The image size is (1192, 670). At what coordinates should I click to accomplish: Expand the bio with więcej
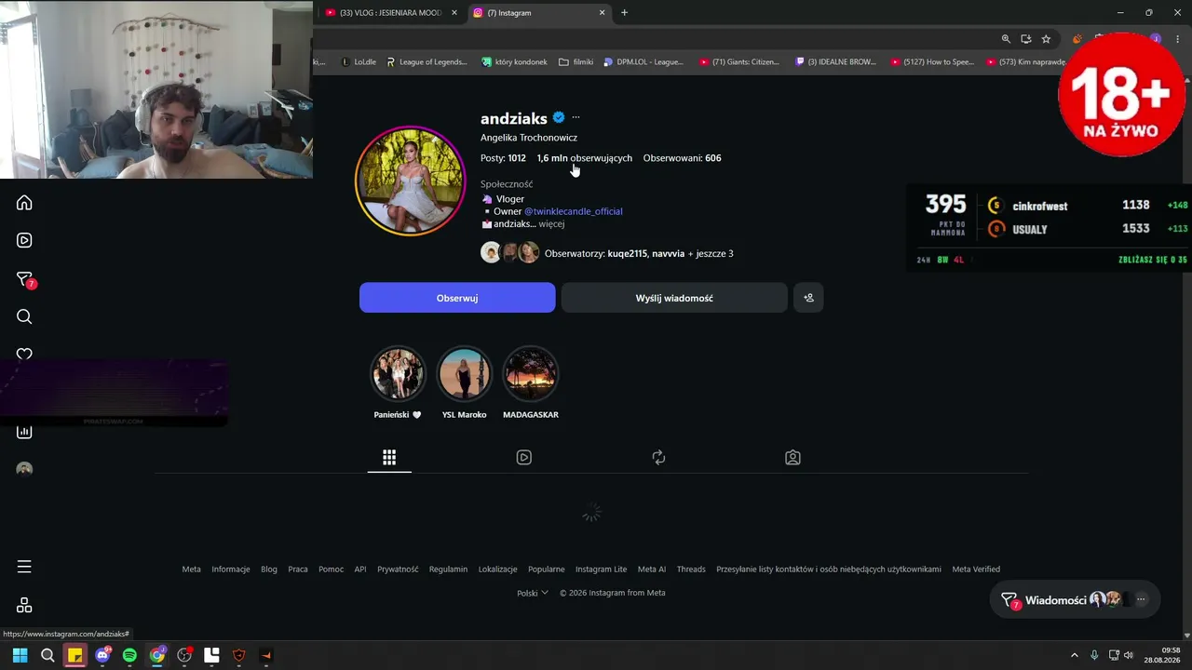[x=551, y=224]
